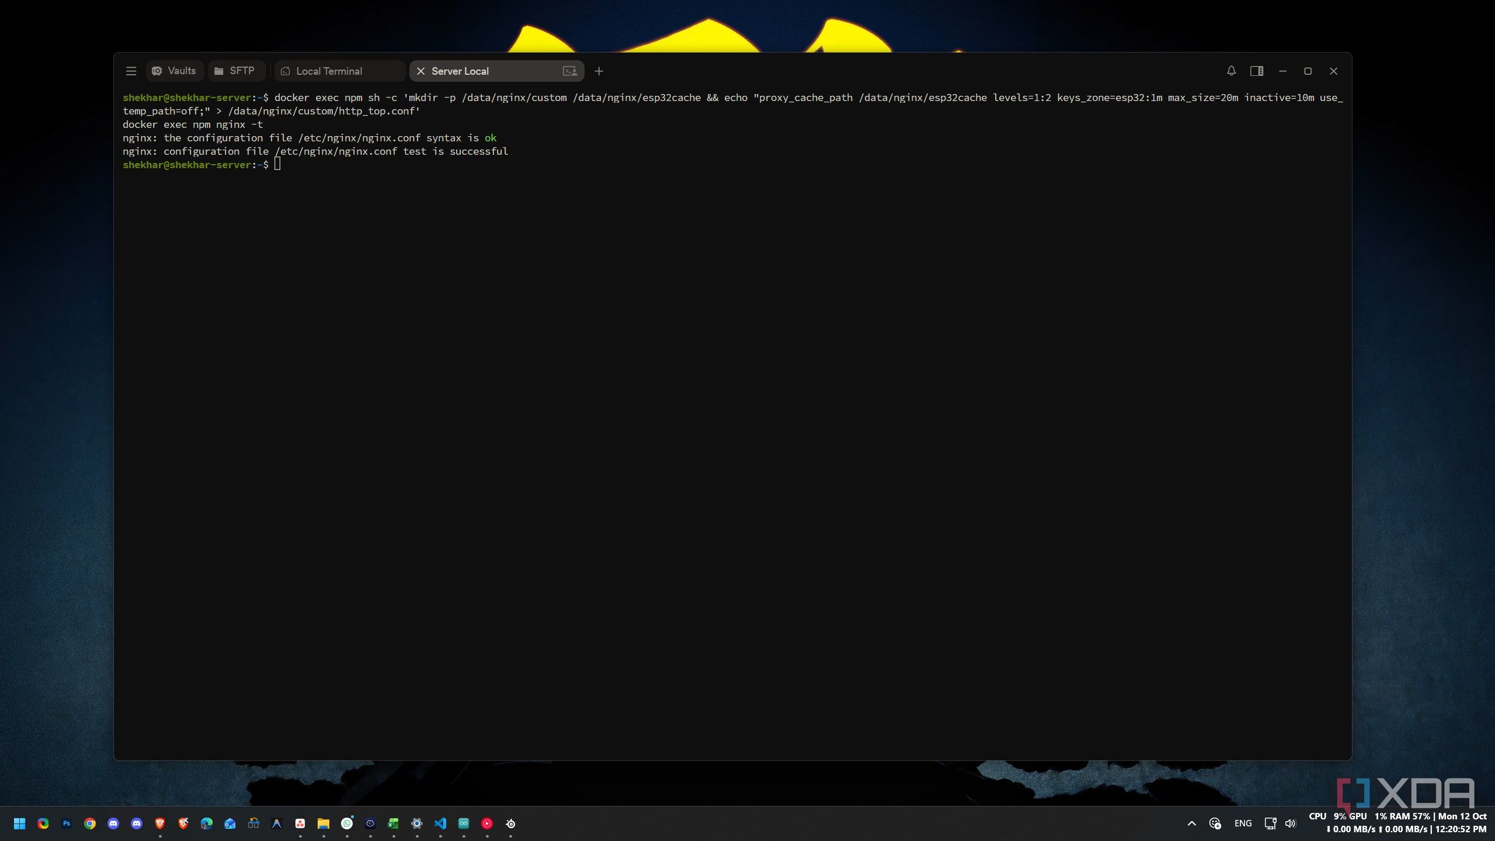Open Microsoft Edge from taskbar

(x=207, y=823)
